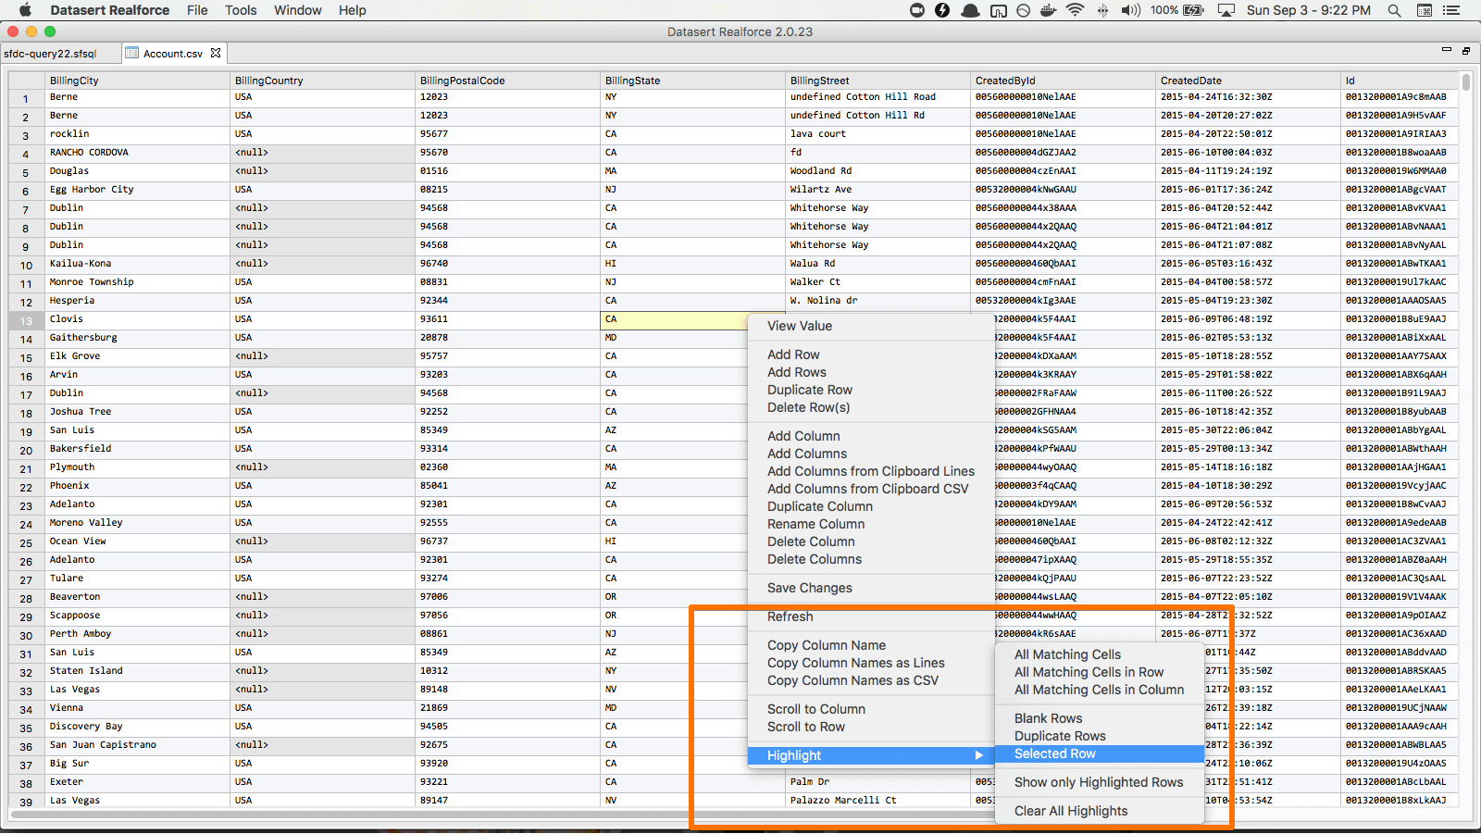Click the AirPlay display icon

[x=1226, y=10]
